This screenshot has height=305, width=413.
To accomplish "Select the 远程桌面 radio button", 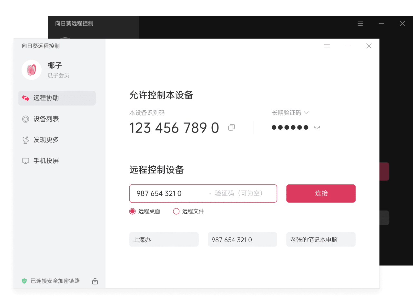I will pos(132,211).
